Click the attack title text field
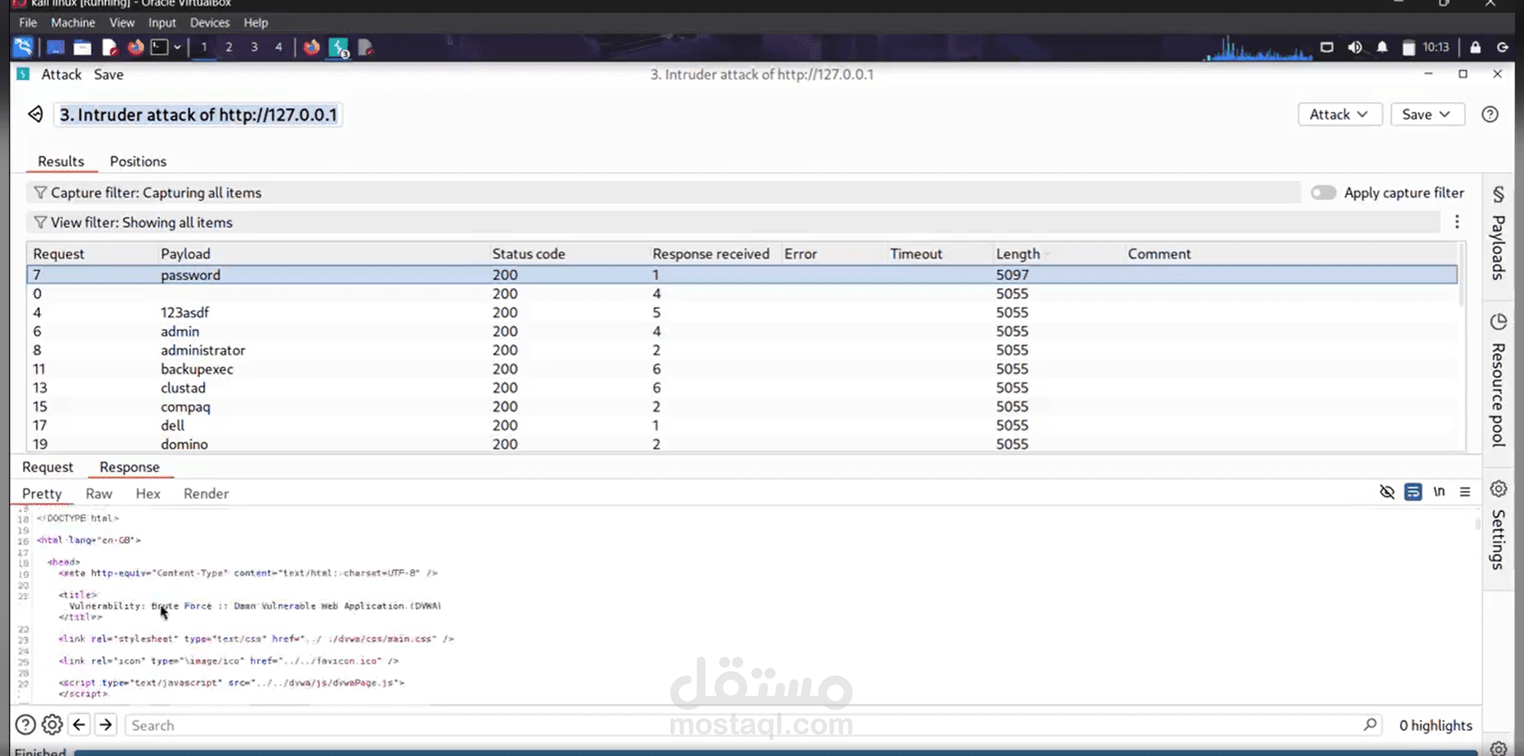Viewport: 1524px width, 756px height. (198, 114)
